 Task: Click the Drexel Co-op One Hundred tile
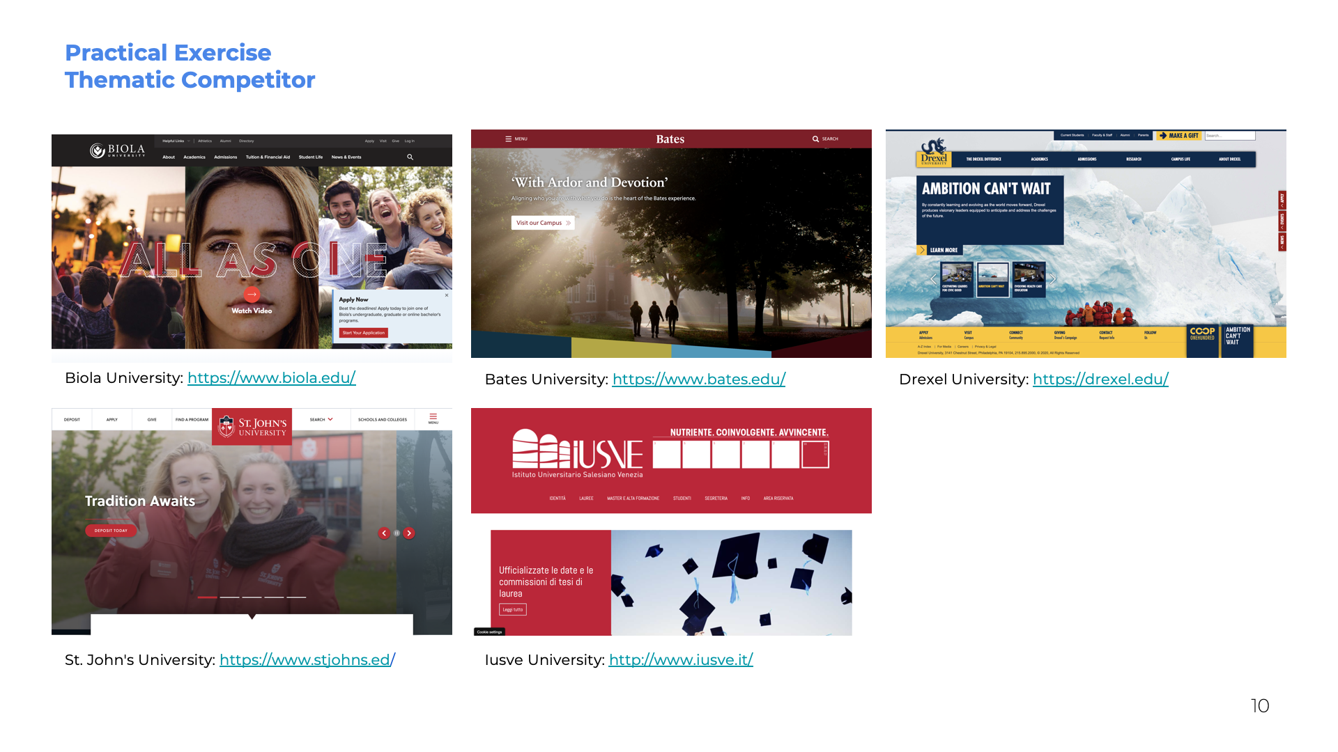pyautogui.click(x=1202, y=341)
